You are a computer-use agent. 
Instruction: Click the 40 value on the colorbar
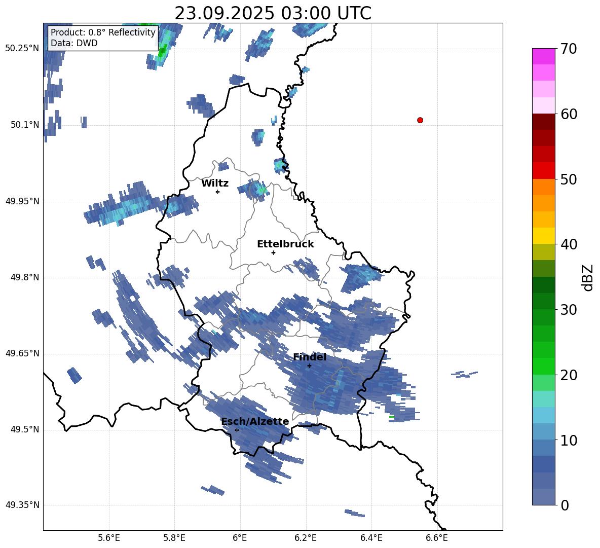click(x=569, y=244)
